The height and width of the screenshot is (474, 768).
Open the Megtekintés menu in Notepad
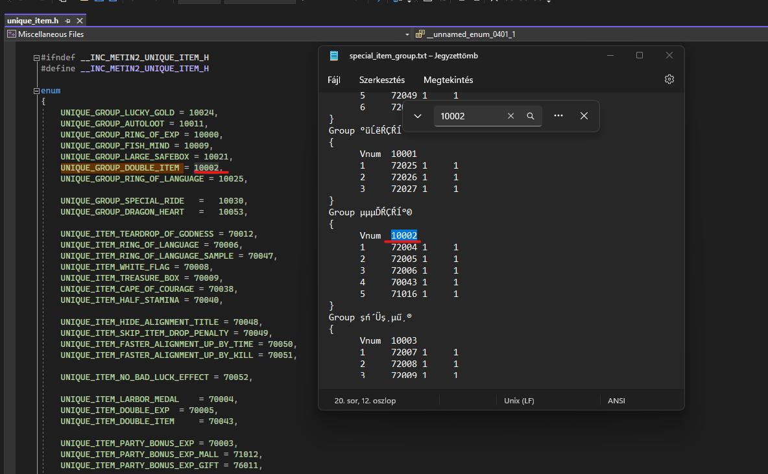(448, 80)
